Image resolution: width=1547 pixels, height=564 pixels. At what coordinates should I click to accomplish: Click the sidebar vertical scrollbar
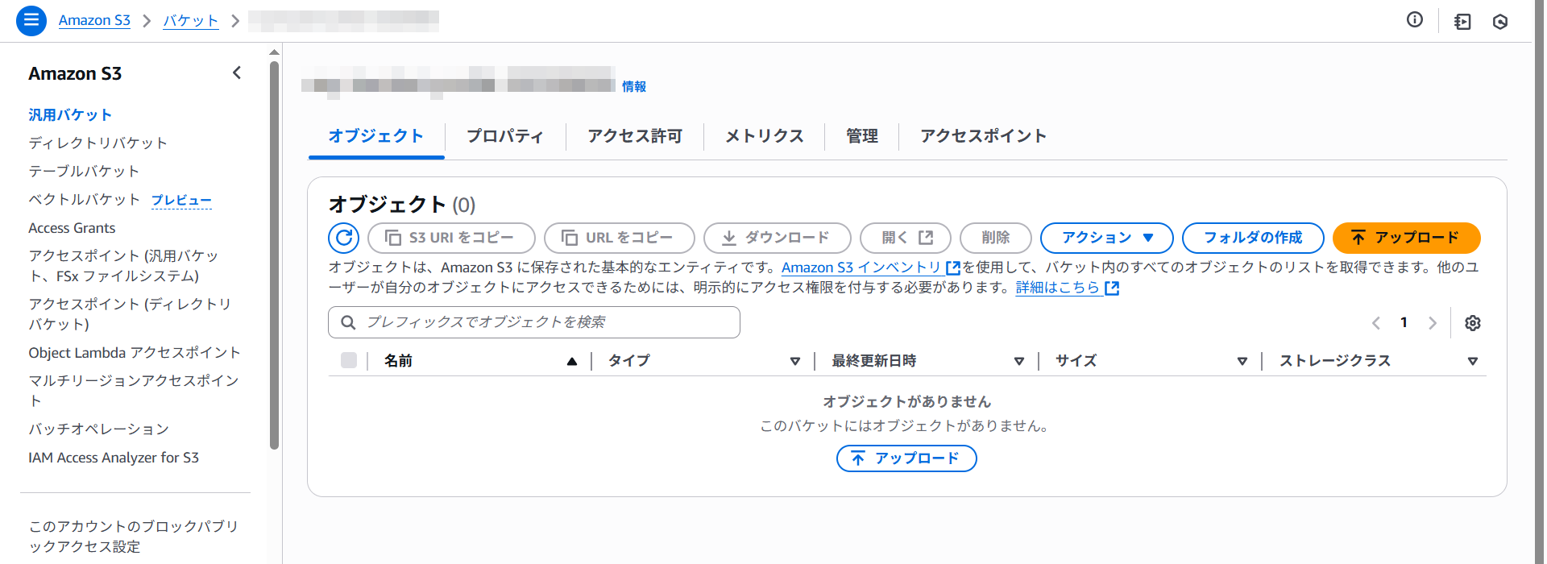pyautogui.click(x=274, y=258)
